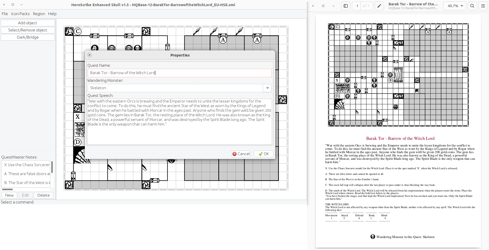
Task: Click the skeleton icon beside Wandering Monster text
Action: click(x=373, y=237)
